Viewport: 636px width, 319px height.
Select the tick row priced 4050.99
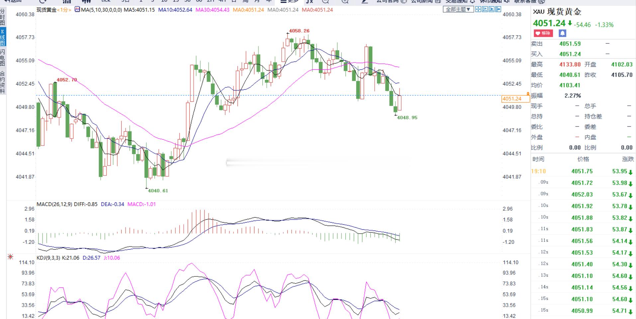583,311
